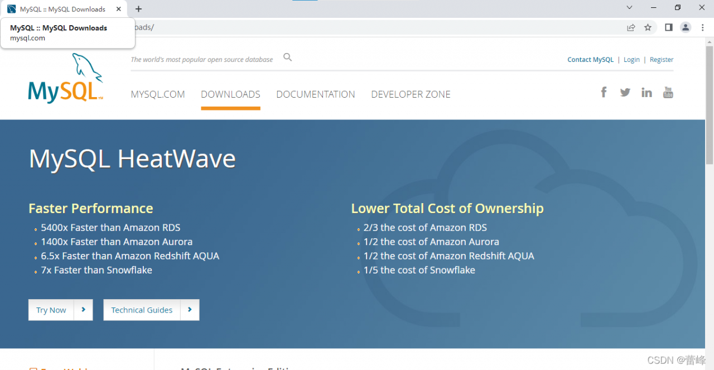The height and width of the screenshot is (370, 714).
Task: Click '7x Faster than Snowflake' text
Action: (x=97, y=270)
